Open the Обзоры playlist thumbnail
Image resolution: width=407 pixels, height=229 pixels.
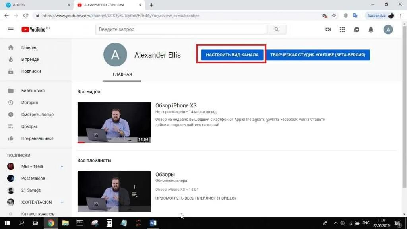[x=114, y=191]
